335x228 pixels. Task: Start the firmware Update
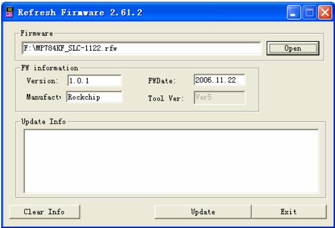(203, 212)
